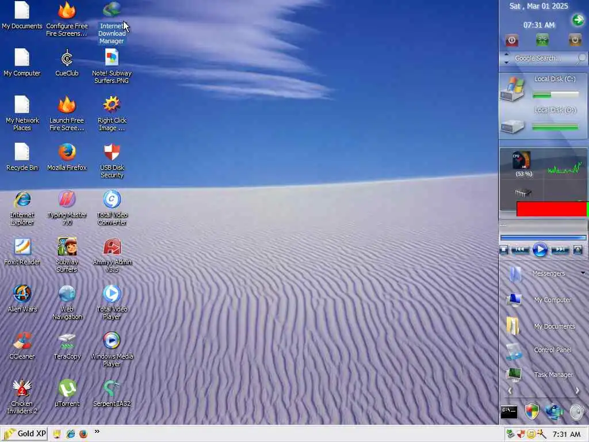
Task: Launch the CueClub game icon
Action: tap(67, 62)
